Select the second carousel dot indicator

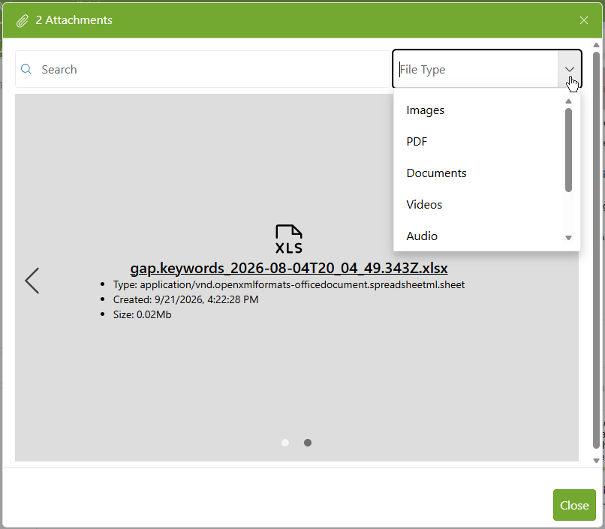coord(308,443)
